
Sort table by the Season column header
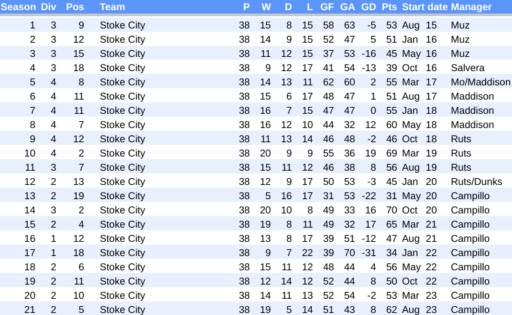18,7
